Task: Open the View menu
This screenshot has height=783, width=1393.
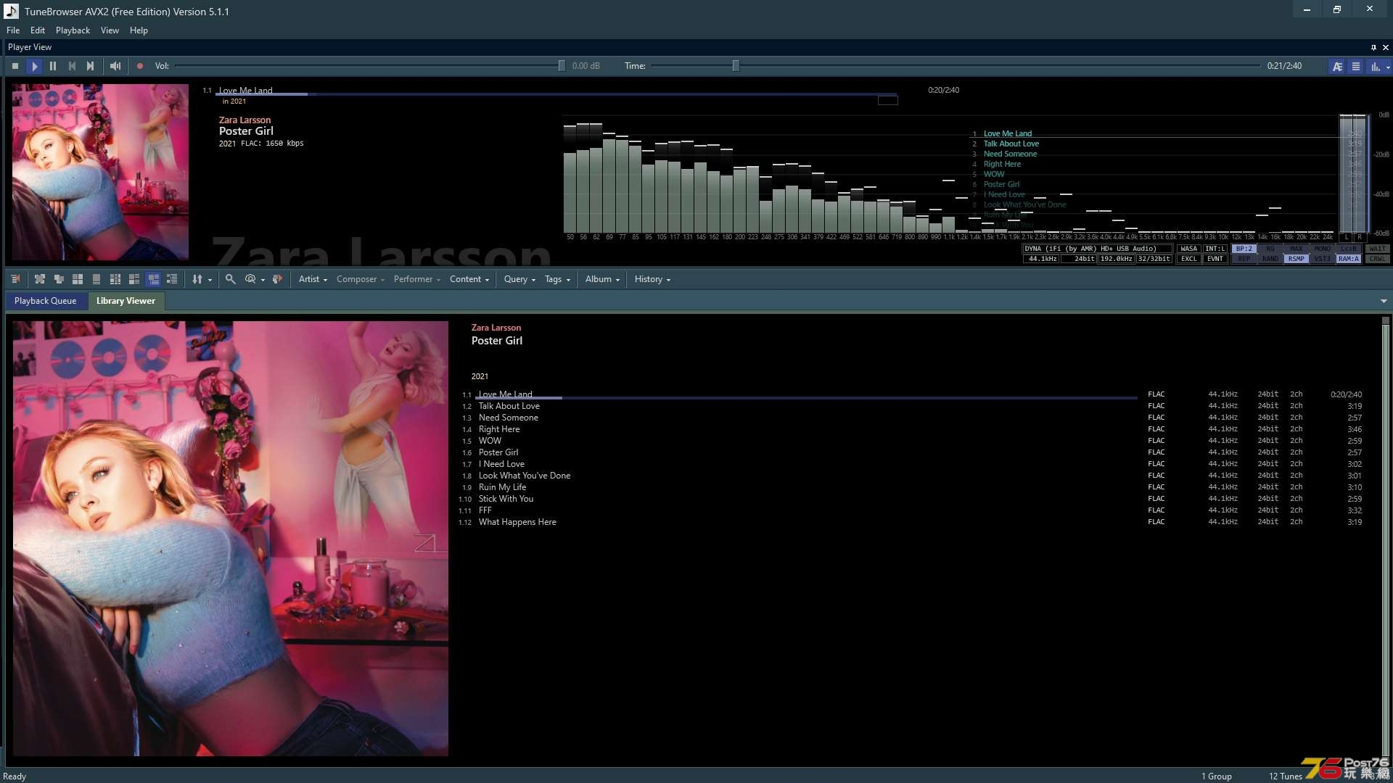Action: point(110,30)
